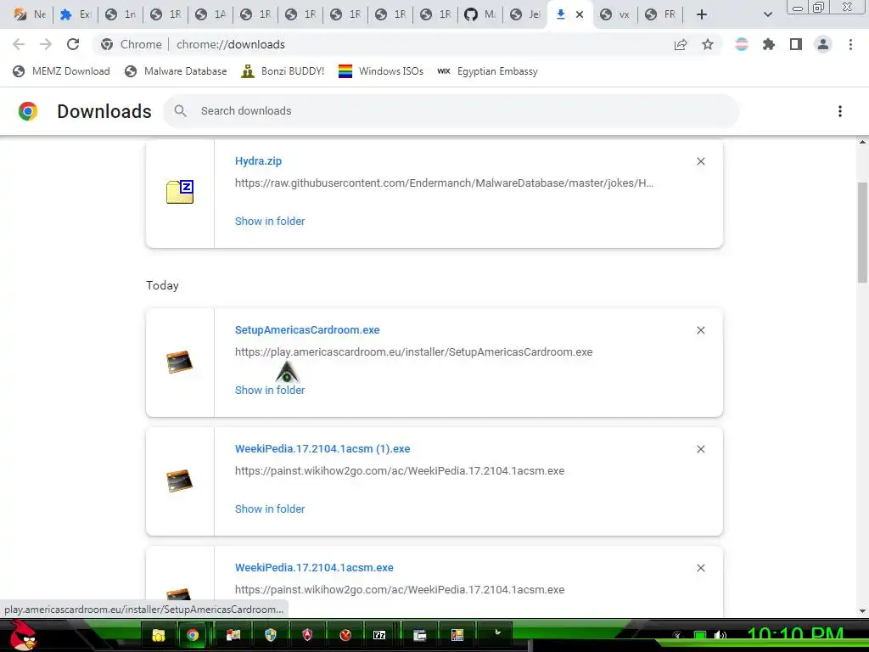Screen dimensions: 869x652
Task: Bookmark this page with the star
Action: tap(708, 44)
